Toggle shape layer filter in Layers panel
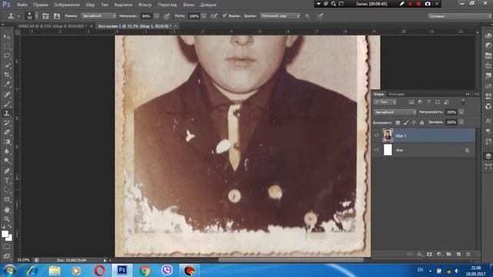 tap(438, 102)
